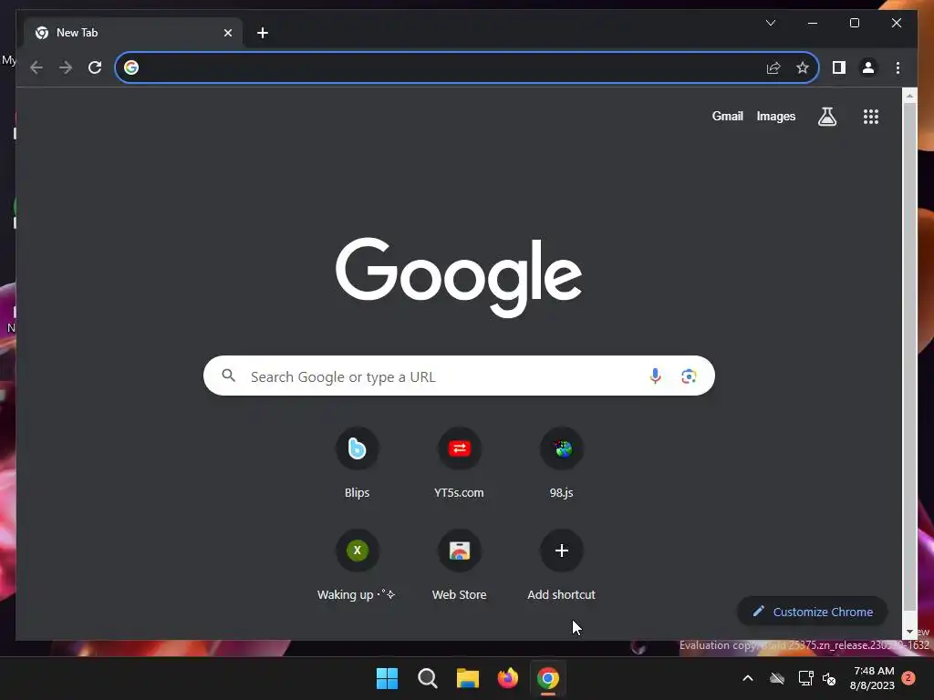934x700 pixels.
Task: Open the Google apps grid
Action: [871, 117]
